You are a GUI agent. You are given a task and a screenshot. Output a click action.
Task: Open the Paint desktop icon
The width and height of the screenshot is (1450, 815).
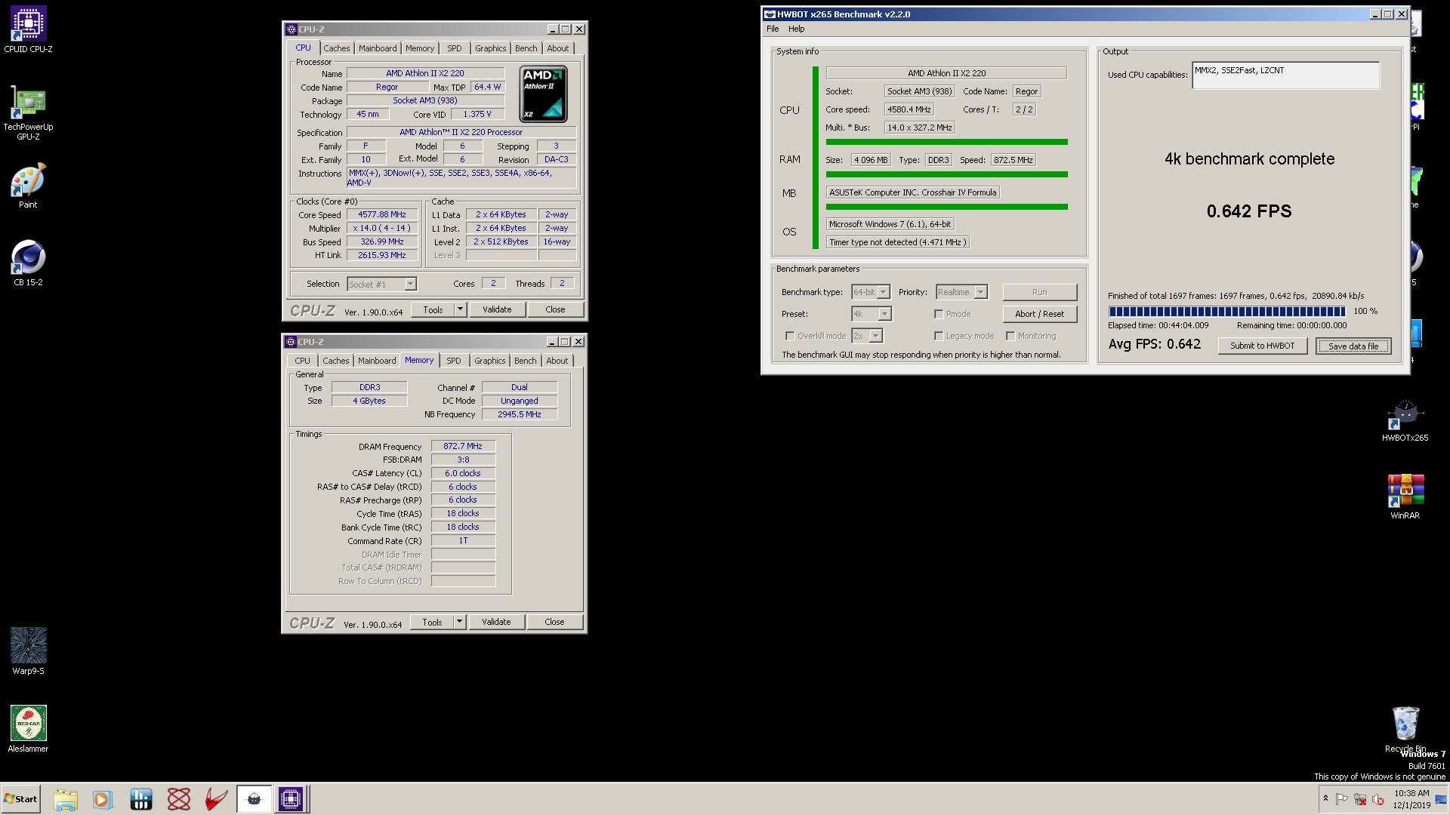(28, 186)
